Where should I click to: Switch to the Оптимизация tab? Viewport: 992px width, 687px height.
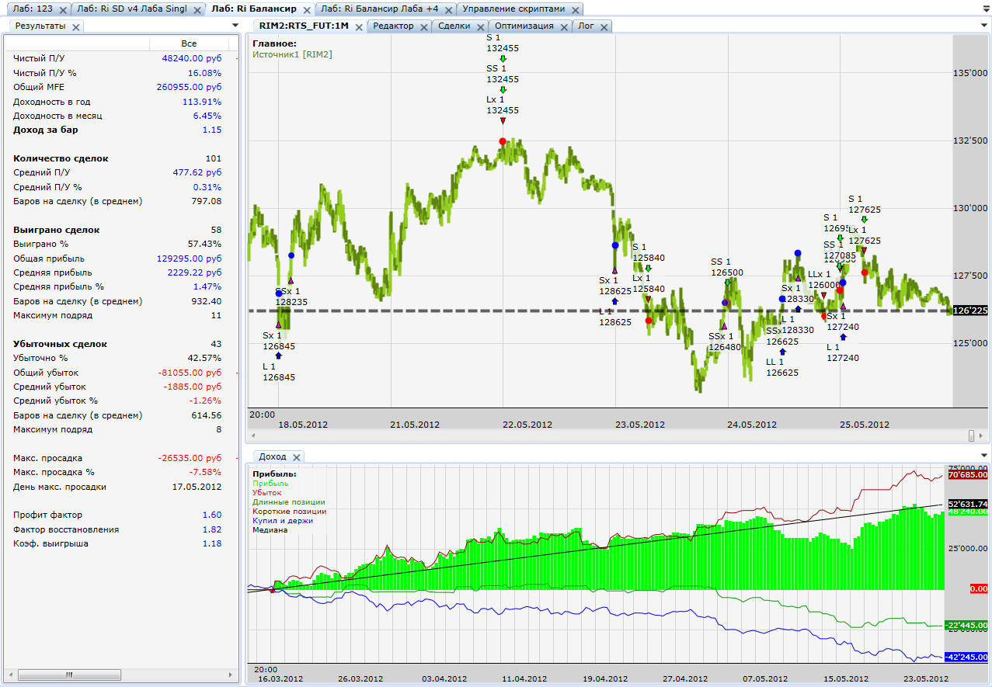[524, 26]
